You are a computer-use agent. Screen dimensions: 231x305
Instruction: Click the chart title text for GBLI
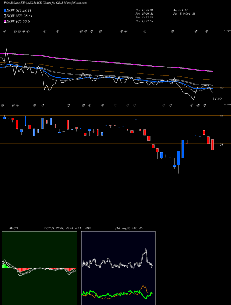45,3
